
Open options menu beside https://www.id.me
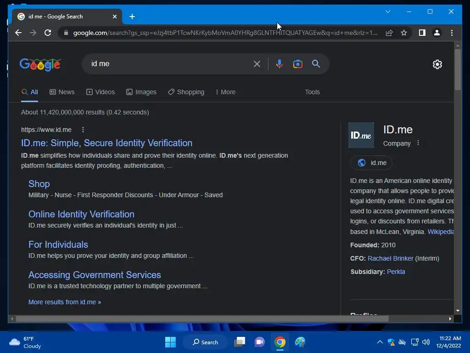coord(83,130)
